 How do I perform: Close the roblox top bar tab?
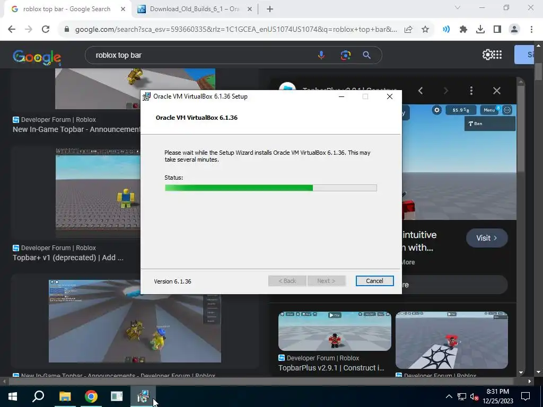click(x=123, y=9)
